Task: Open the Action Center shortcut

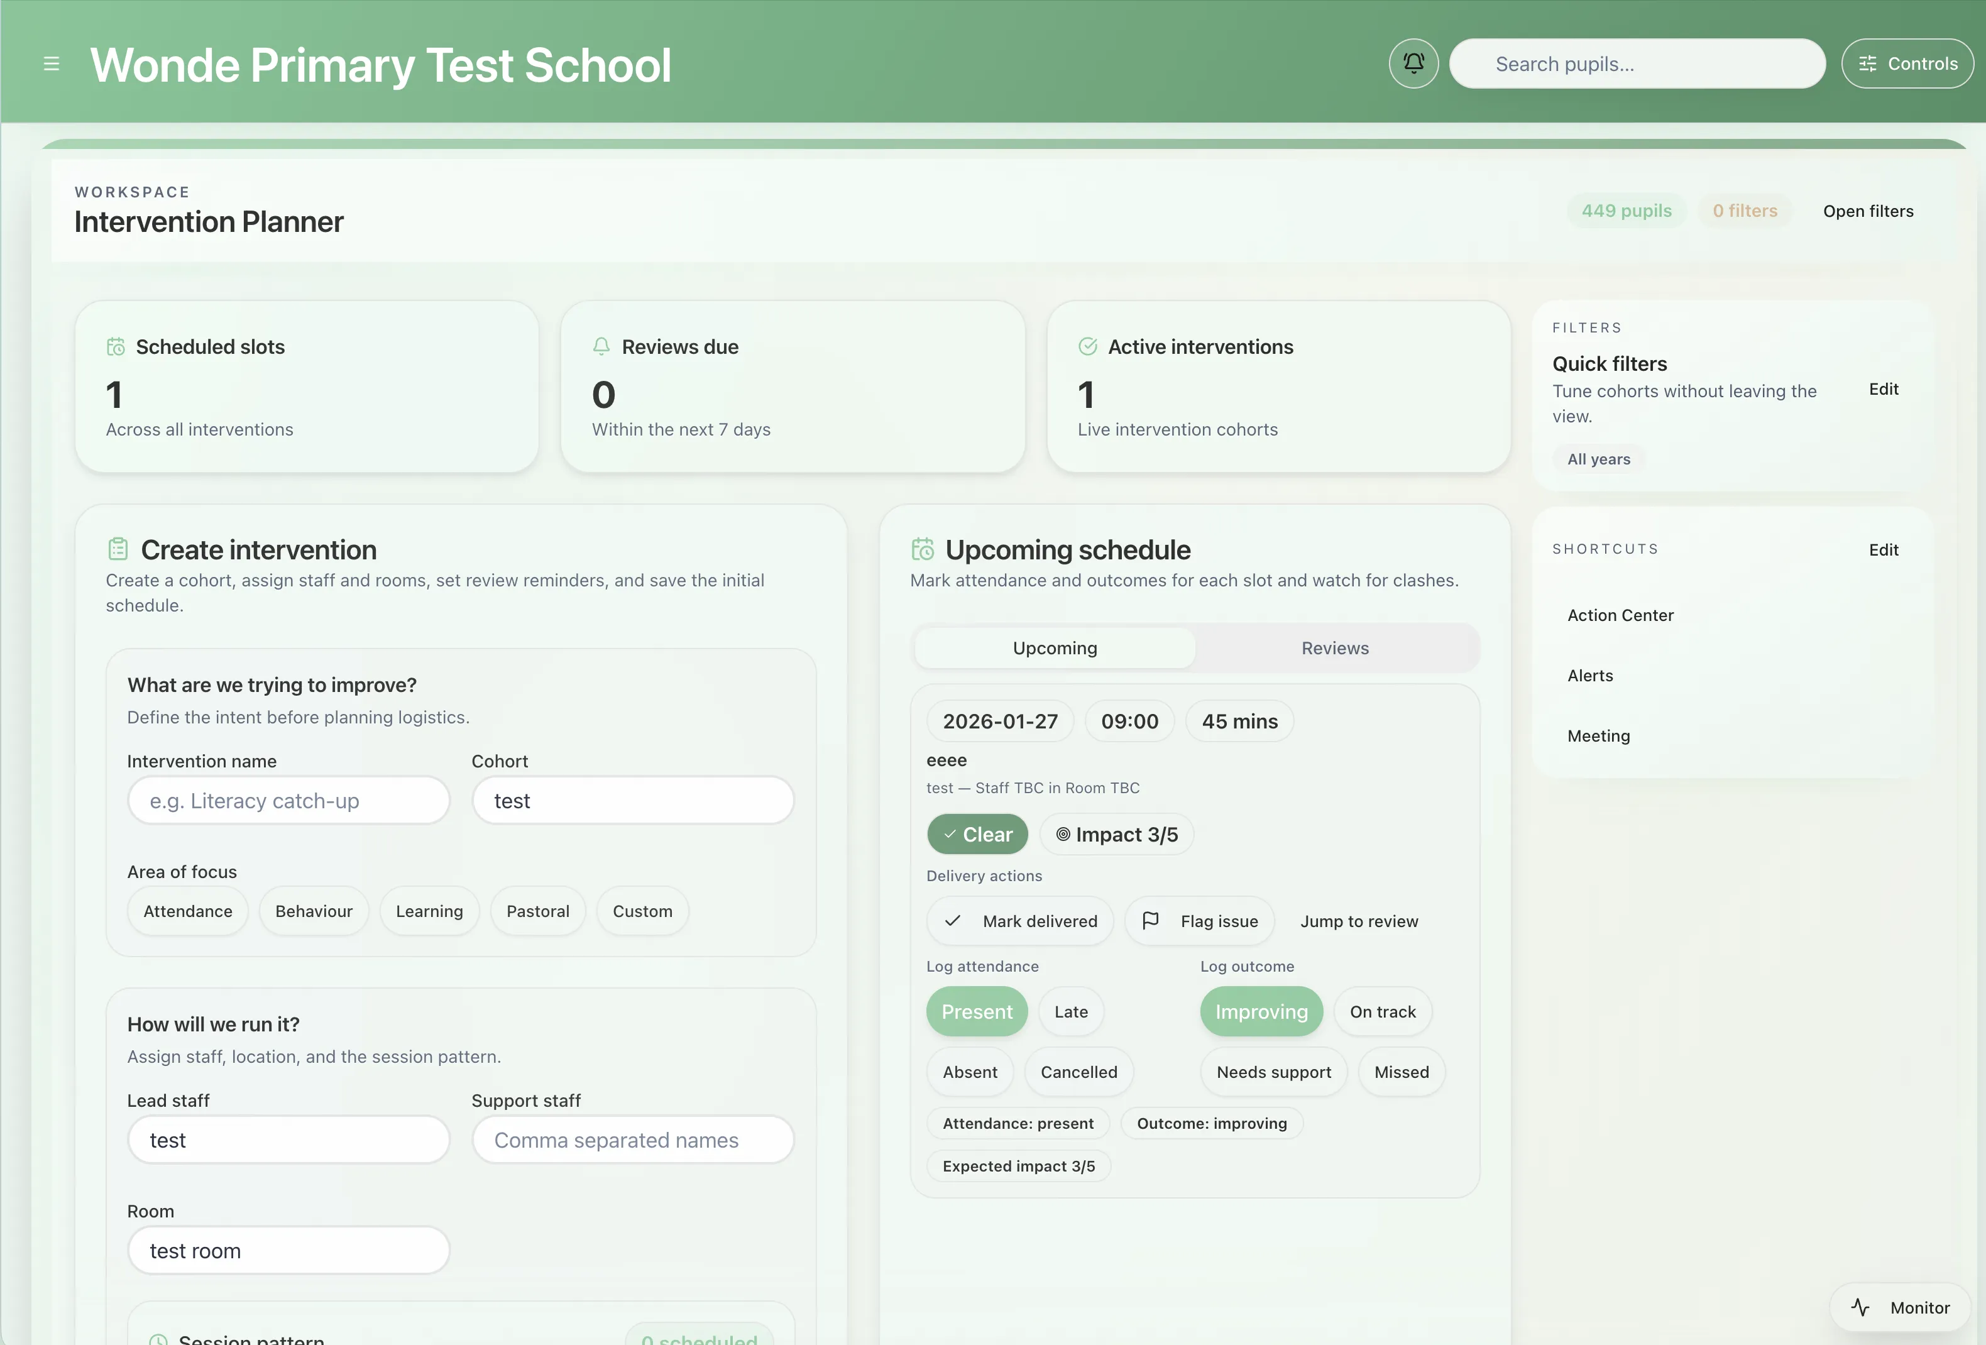Action: (1620, 615)
